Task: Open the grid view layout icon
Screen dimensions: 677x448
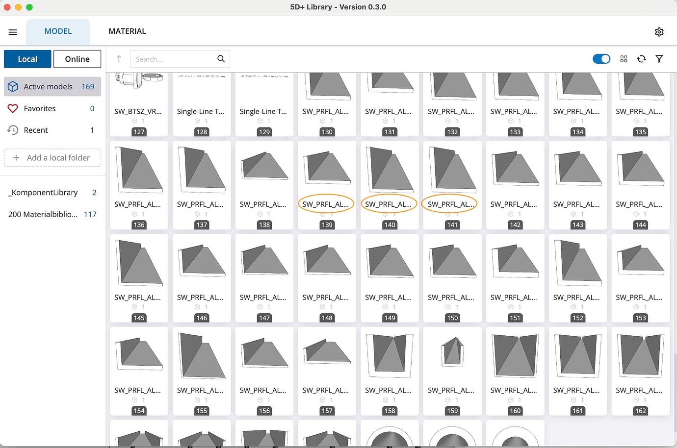Action: pos(624,58)
